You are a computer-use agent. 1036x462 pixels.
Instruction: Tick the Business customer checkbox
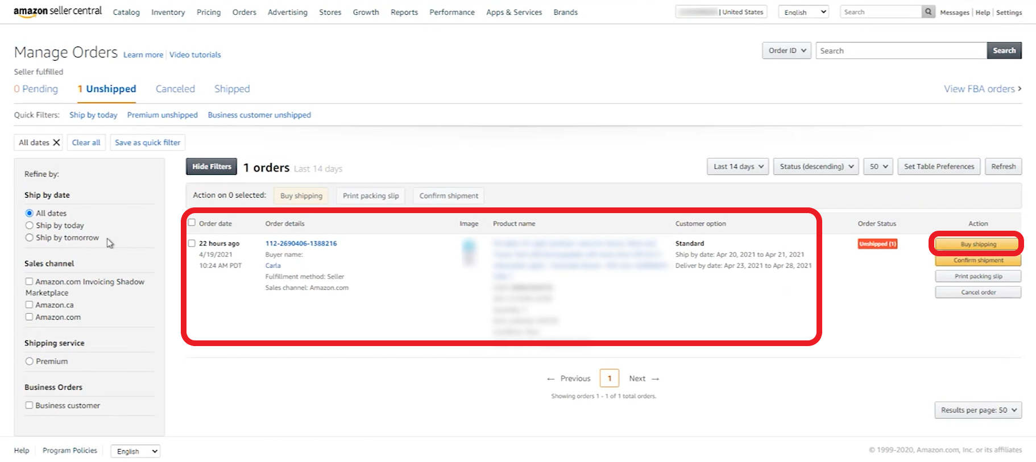click(x=29, y=406)
